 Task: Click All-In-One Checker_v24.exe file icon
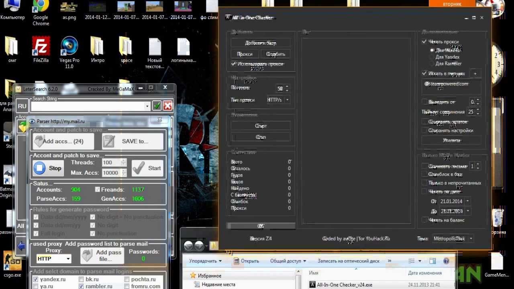click(312, 285)
